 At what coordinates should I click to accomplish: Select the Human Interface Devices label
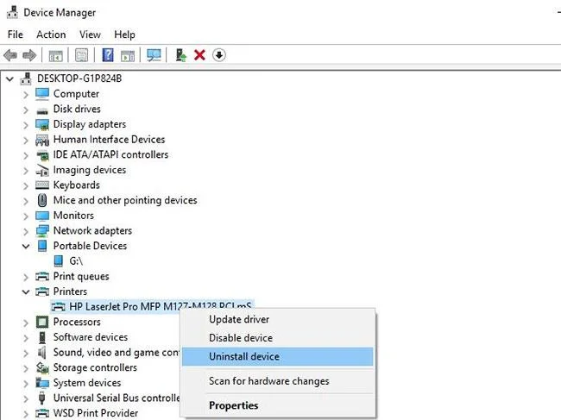[109, 140]
